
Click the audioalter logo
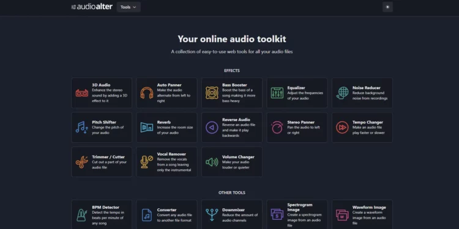click(92, 7)
